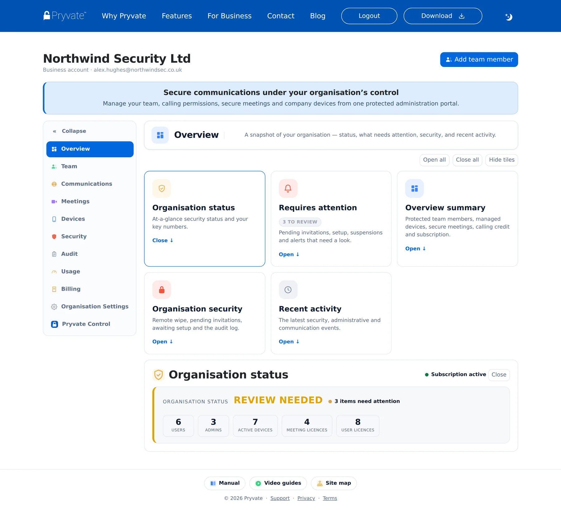Click the Team sidebar people icon
Screen dimensions: 561x510
[x=54, y=167]
